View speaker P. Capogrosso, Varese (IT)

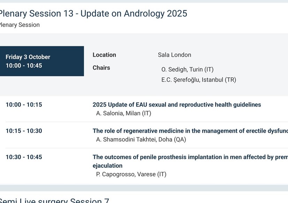click(x=131, y=174)
